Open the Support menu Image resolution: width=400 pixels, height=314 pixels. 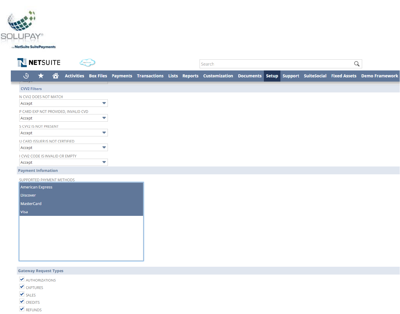[291, 76]
